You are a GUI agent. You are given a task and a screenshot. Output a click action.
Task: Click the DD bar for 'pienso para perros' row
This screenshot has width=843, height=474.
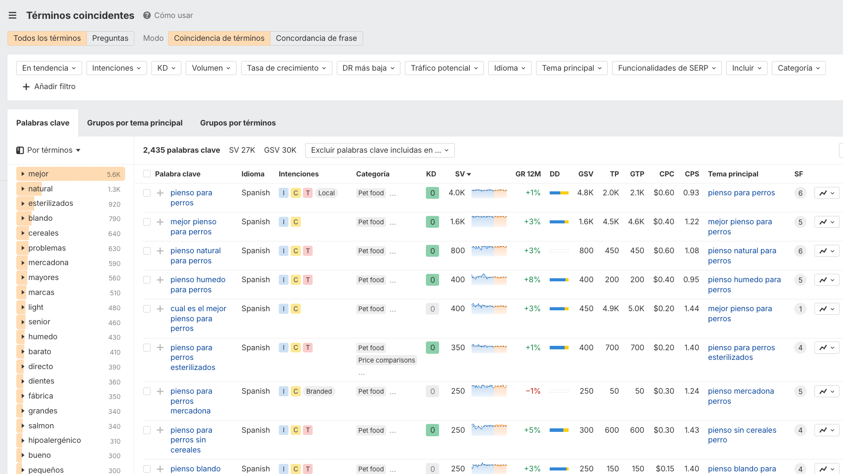pos(559,193)
